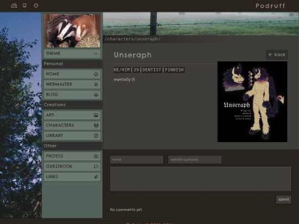299x224 pixels.
Task: Click the comment message text area
Action: [200, 179]
